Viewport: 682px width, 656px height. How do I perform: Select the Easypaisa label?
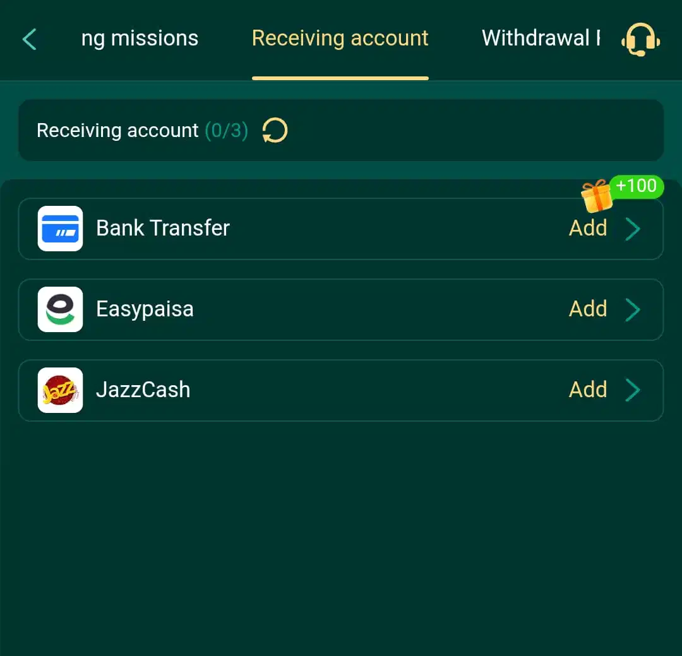tap(145, 309)
